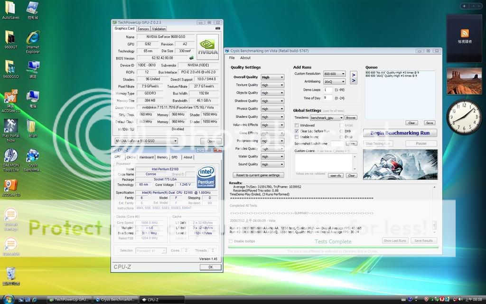
Task: Open the AntiAliasing 16xQ dropdown
Action: (335, 82)
